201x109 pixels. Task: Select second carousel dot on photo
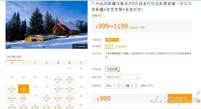(43, 45)
